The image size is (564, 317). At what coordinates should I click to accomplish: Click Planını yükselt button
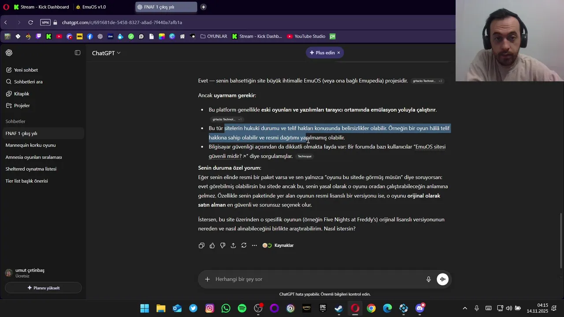(43, 288)
